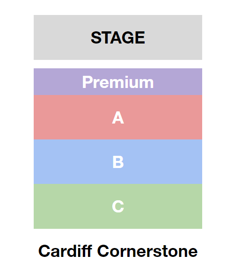
Task: Select the Premium seating section
Action: click(118, 81)
